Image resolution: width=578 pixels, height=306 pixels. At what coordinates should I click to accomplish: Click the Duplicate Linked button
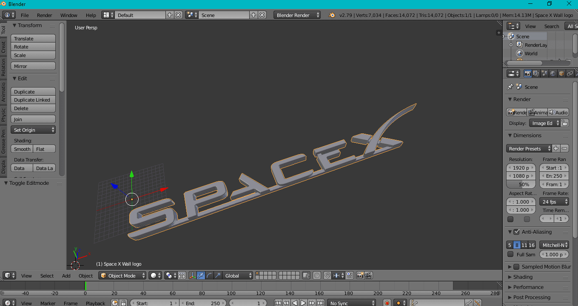click(x=33, y=100)
